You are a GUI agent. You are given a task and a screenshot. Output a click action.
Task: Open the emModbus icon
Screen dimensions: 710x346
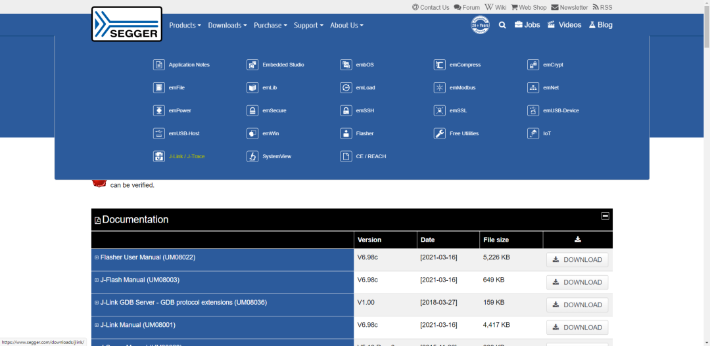439,88
